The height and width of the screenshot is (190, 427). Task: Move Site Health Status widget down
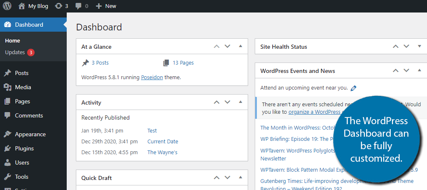point(406,46)
